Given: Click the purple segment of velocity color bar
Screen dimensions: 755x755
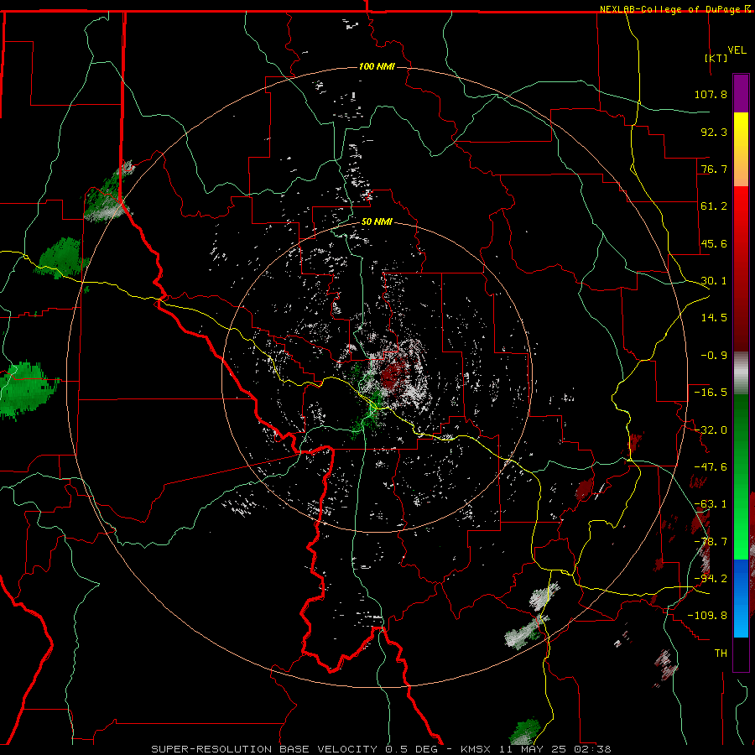Looking at the screenshot, I should point(741,93).
